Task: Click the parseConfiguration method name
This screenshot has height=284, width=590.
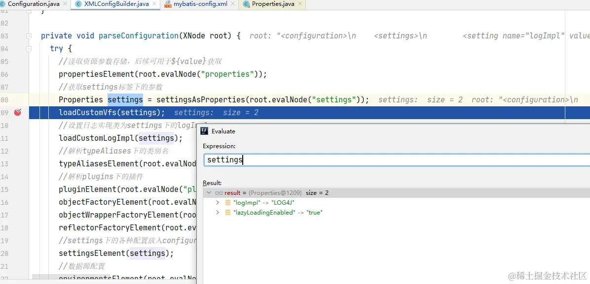Action: [138, 36]
